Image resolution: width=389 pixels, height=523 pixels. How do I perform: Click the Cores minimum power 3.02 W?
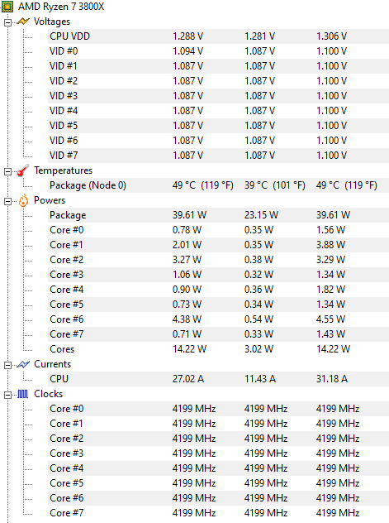[x=259, y=349]
